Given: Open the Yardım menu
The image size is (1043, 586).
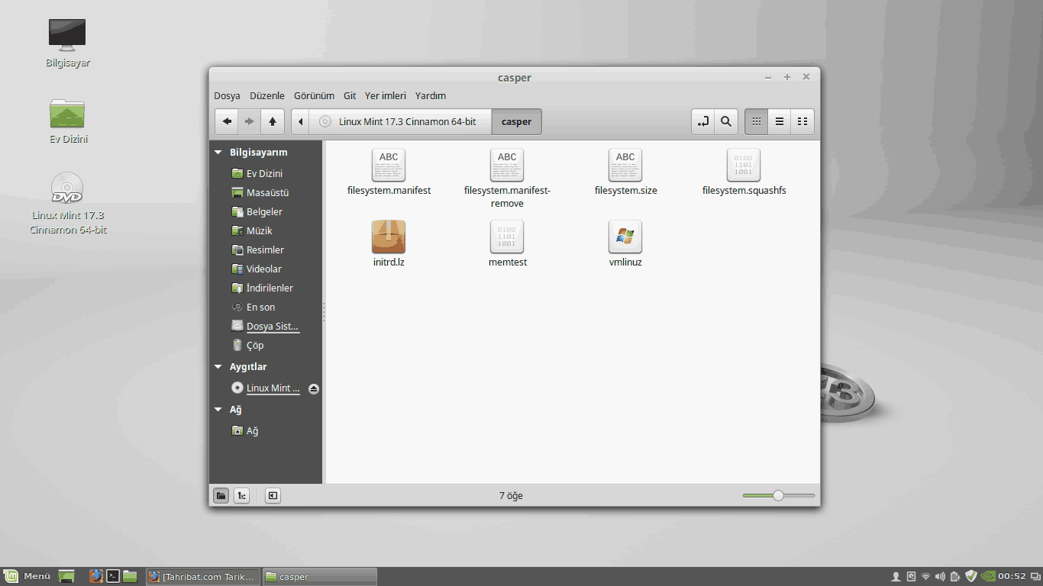Looking at the screenshot, I should point(431,95).
